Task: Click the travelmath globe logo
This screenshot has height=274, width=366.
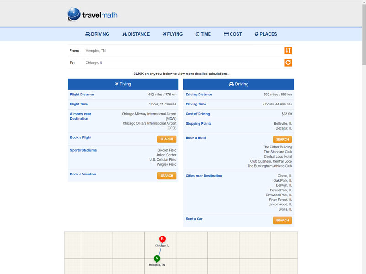Action: tap(74, 14)
